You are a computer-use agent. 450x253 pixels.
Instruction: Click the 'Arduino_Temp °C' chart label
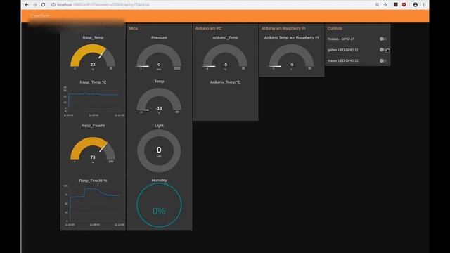click(225, 82)
